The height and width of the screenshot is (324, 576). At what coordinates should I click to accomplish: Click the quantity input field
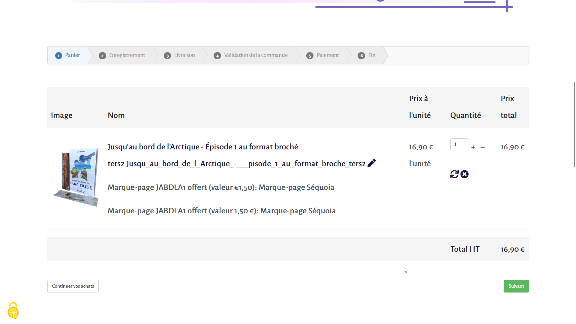[459, 144]
